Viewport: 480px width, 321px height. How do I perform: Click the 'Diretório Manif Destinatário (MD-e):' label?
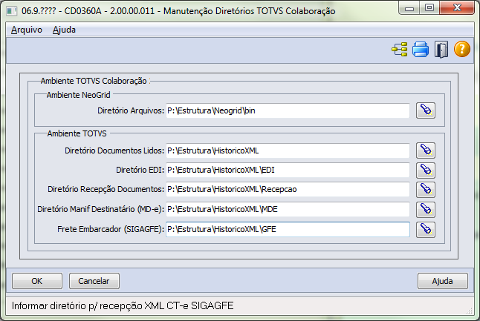101,209
